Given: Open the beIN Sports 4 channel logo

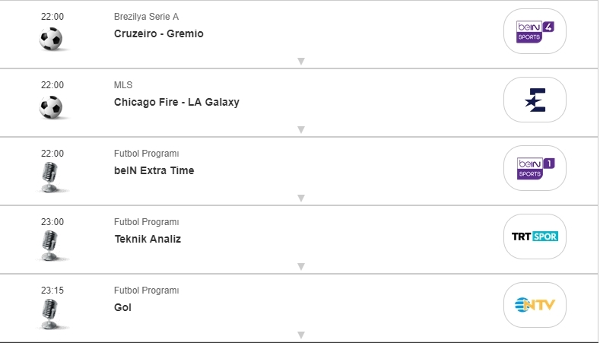Looking at the screenshot, I should pos(535,31).
